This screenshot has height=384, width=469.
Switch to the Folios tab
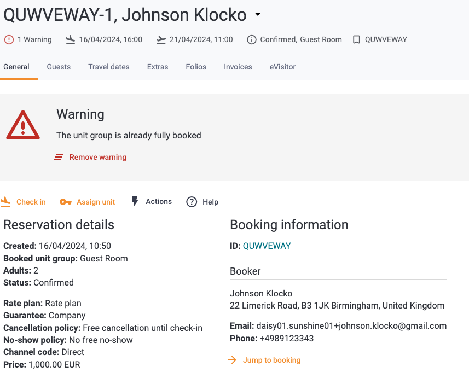(x=196, y=67)
